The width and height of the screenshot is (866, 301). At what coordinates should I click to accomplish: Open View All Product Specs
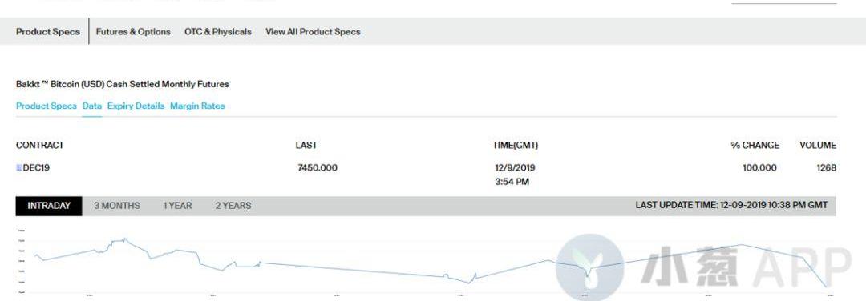tap(313, 32)
